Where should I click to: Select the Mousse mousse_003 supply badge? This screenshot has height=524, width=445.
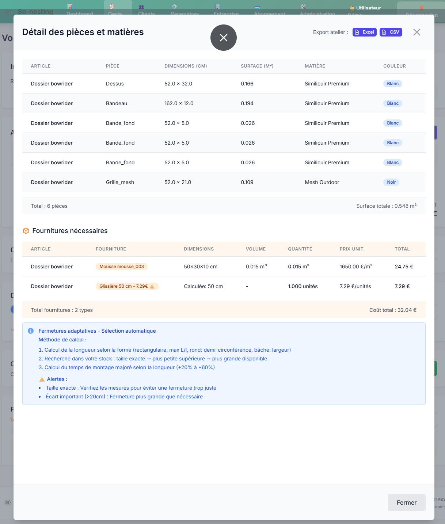[122, 267]
